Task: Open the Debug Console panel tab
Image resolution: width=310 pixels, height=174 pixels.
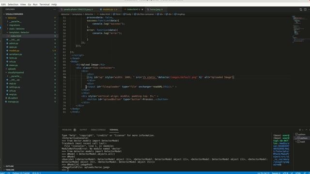Action: pyautogui.click(x=98, y=130)
